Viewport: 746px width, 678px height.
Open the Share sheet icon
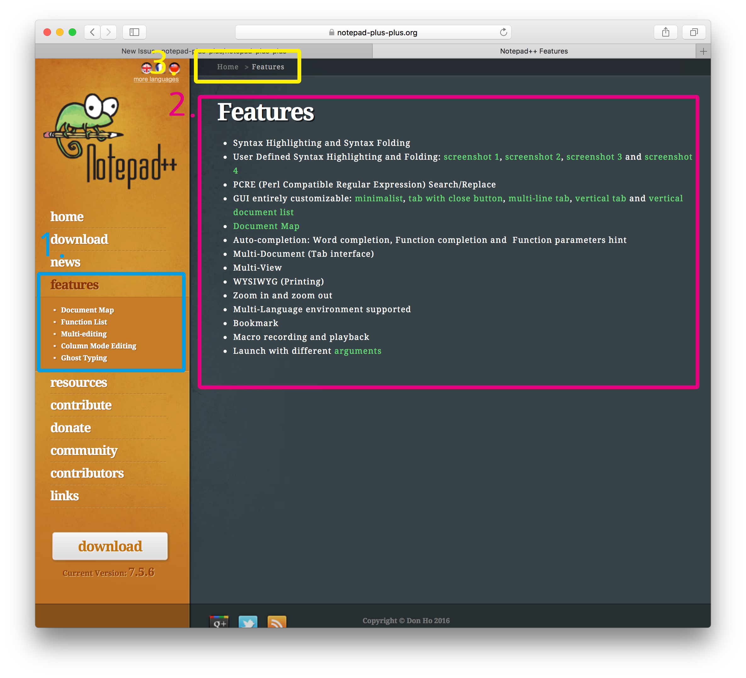coord(665,32)
